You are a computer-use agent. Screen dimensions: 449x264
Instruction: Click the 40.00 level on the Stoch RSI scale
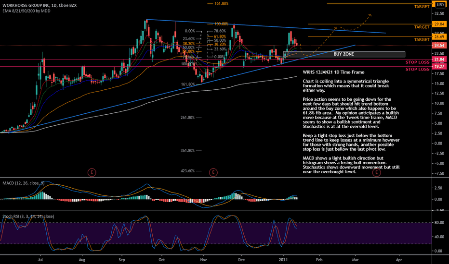[x=439, y=237]
